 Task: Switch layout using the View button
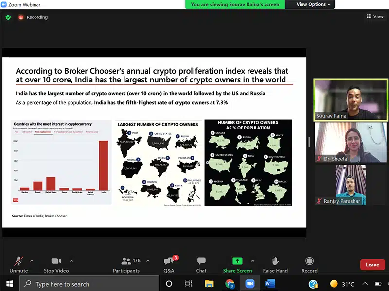pyautogui.click(x=375, y=16)
